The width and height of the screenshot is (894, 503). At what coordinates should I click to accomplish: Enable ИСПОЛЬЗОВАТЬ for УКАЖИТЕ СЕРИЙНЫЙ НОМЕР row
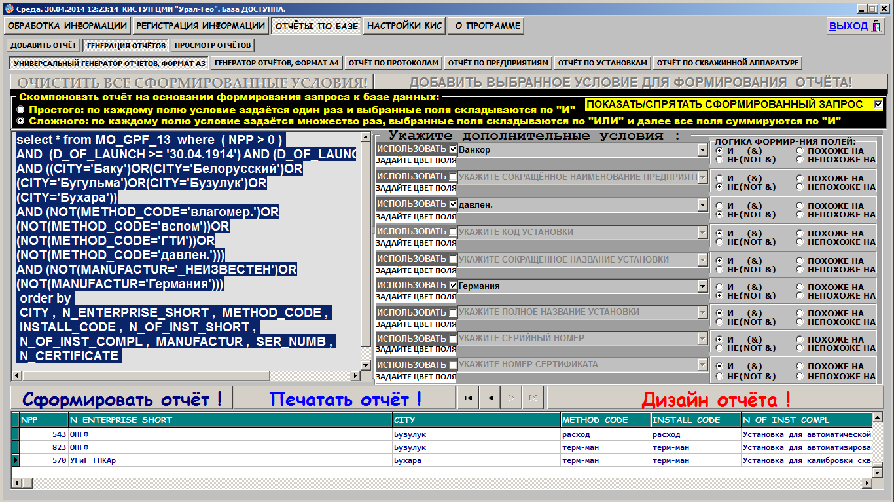click(454, 339)
